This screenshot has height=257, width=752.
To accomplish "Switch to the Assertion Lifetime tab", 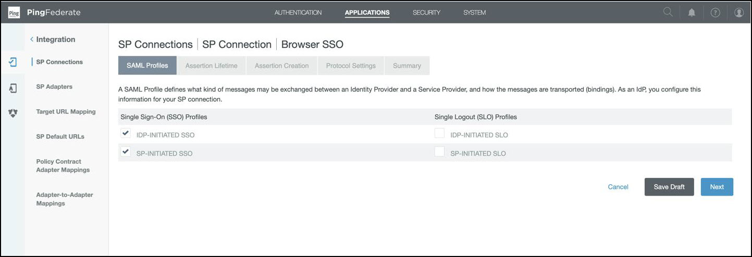I will [x=211, y=66].
